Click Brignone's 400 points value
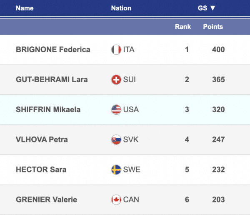Image resolution: width=250 pixels, height=215 pixels. point(218,50)
